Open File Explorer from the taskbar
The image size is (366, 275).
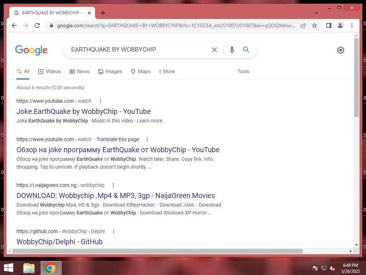29,268
